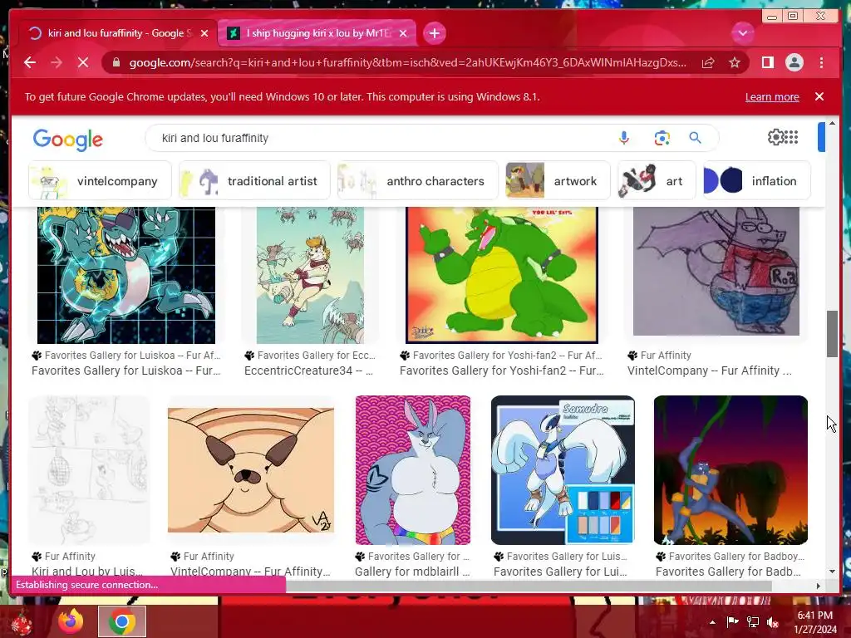The width and height of the screenshot is (851, 638).
Task: Open the Chrome profile avatar
Action: coord(794,63)
